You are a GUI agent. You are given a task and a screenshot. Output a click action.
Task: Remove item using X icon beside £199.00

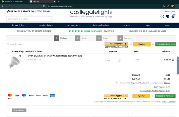(173, 60)
